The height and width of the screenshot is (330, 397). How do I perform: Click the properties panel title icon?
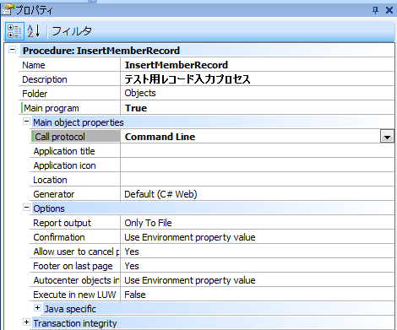8,9
